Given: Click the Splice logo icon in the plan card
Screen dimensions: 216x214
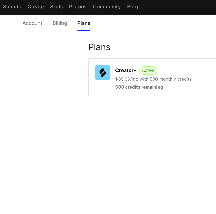Looking at the screenshot, I should (103, 73).
